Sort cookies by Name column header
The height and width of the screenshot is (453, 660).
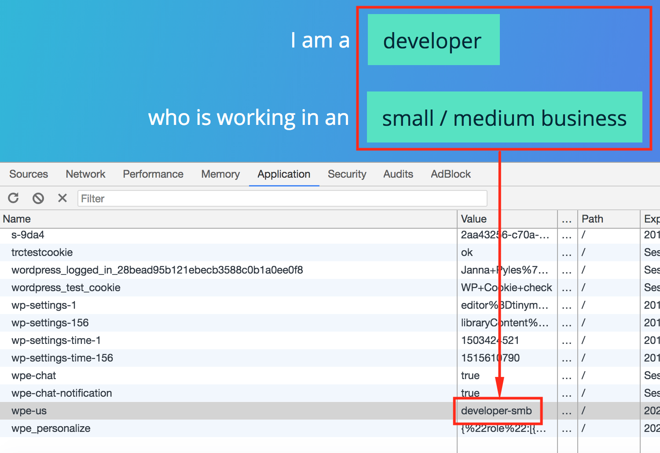tap(17, 219)
